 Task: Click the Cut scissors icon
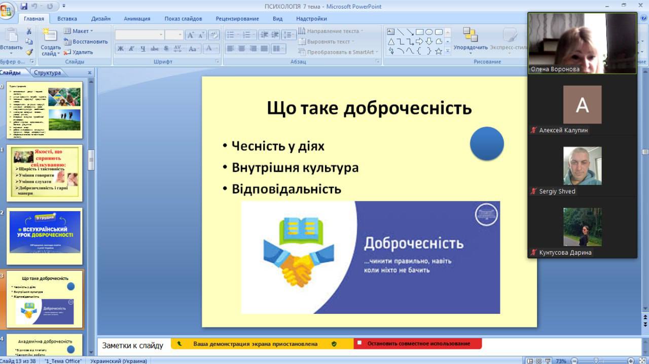pos(29,31)
